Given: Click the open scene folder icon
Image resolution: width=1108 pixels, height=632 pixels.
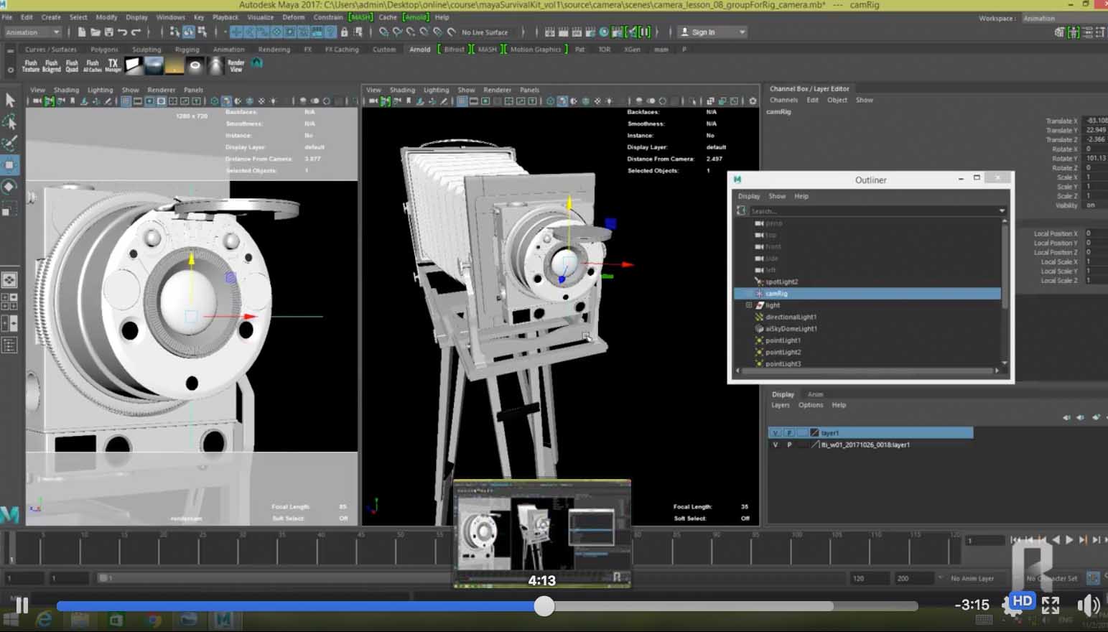Looking at the screenshot, I should [95, 32].
